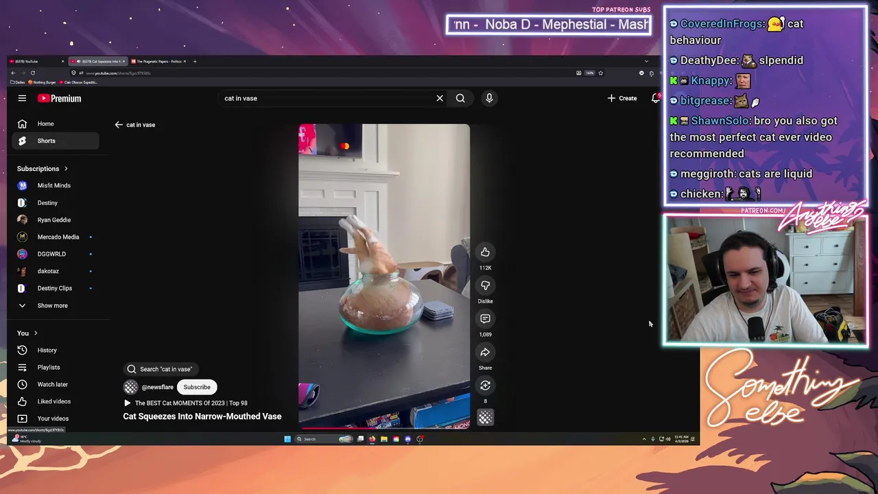Click the magnifier search button

click(460, 98)
